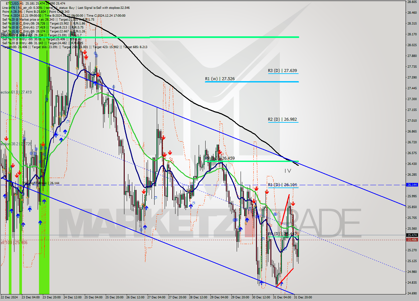Click the R3 (D) | 27.639 pivot label

[282, 70]
